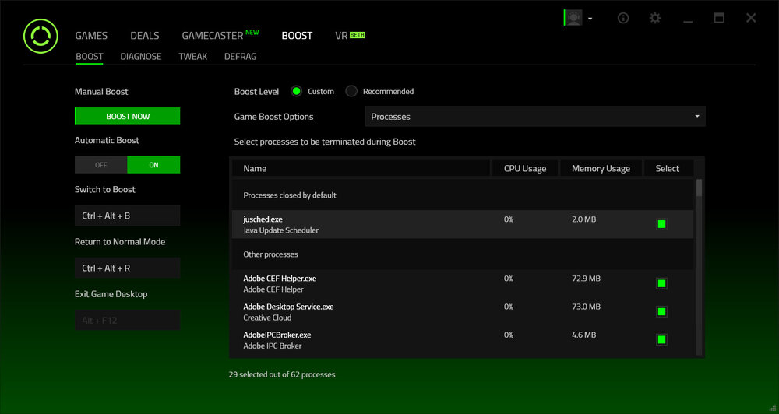Deselect Adobe CEF Helper.exe checkbox

pos(661,283)
